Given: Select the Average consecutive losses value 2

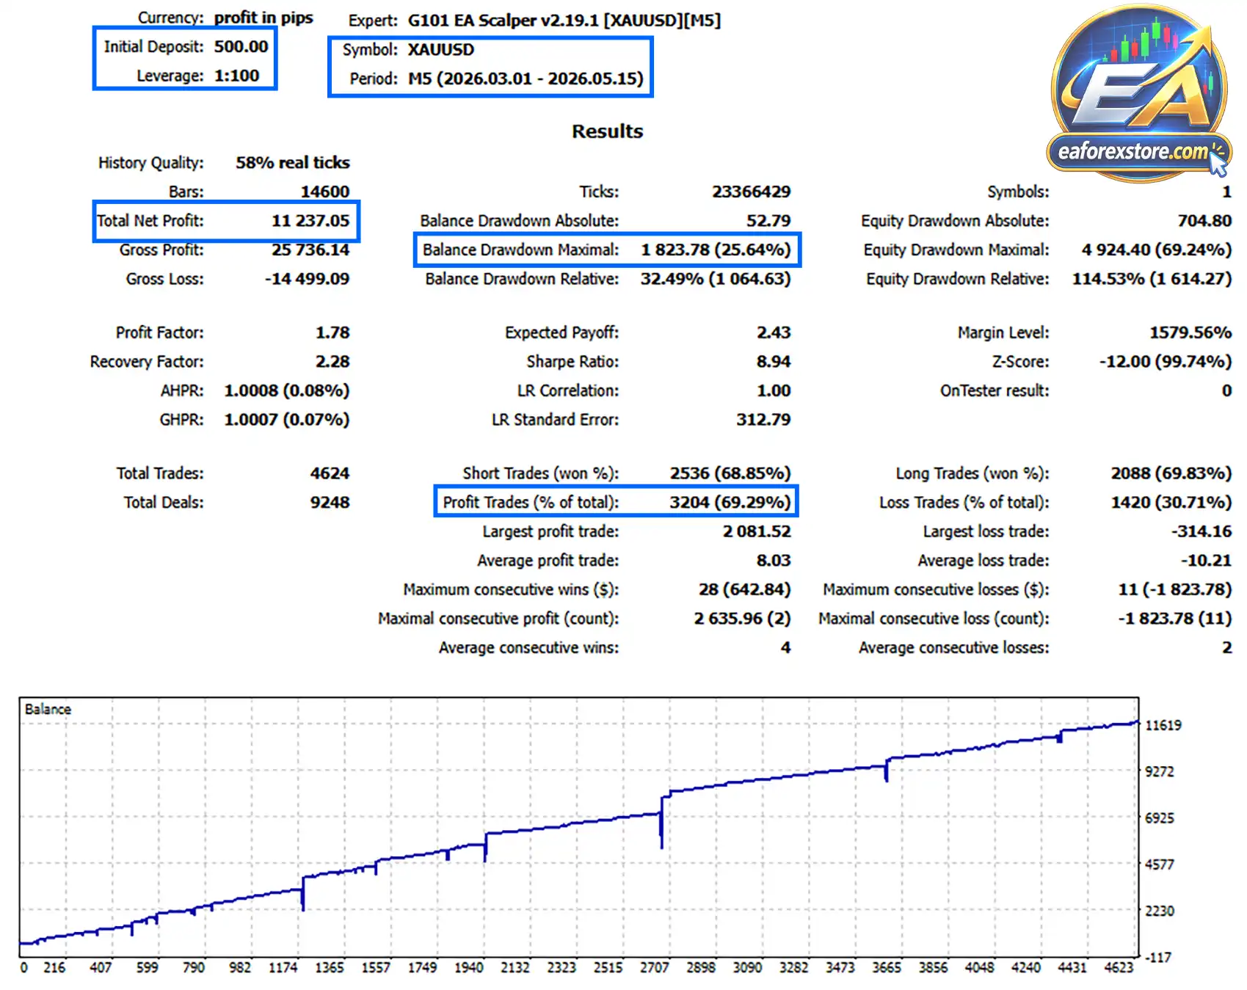Looking at the screenshot, I should click(x=1226, y=647).
